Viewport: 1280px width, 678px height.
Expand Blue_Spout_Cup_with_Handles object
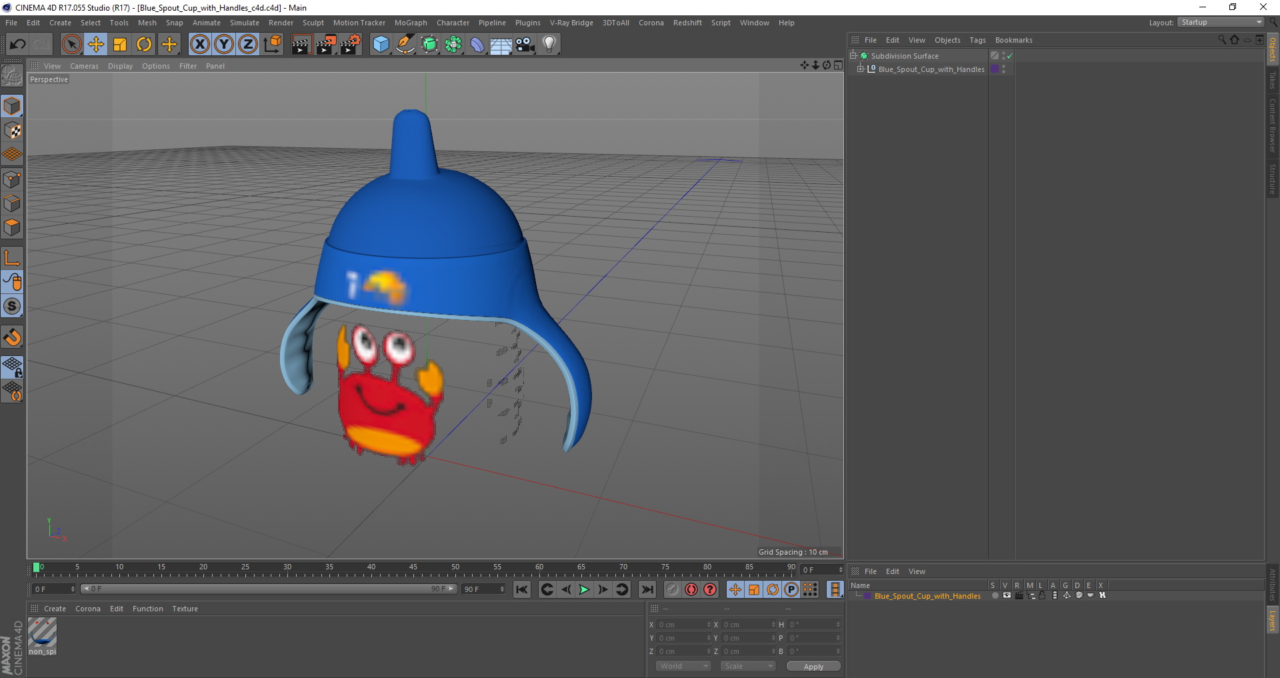pyautogui.click(x=860, y=69)
